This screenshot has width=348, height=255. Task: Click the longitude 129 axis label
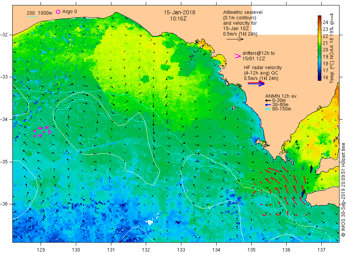click(x=41, y=250)
